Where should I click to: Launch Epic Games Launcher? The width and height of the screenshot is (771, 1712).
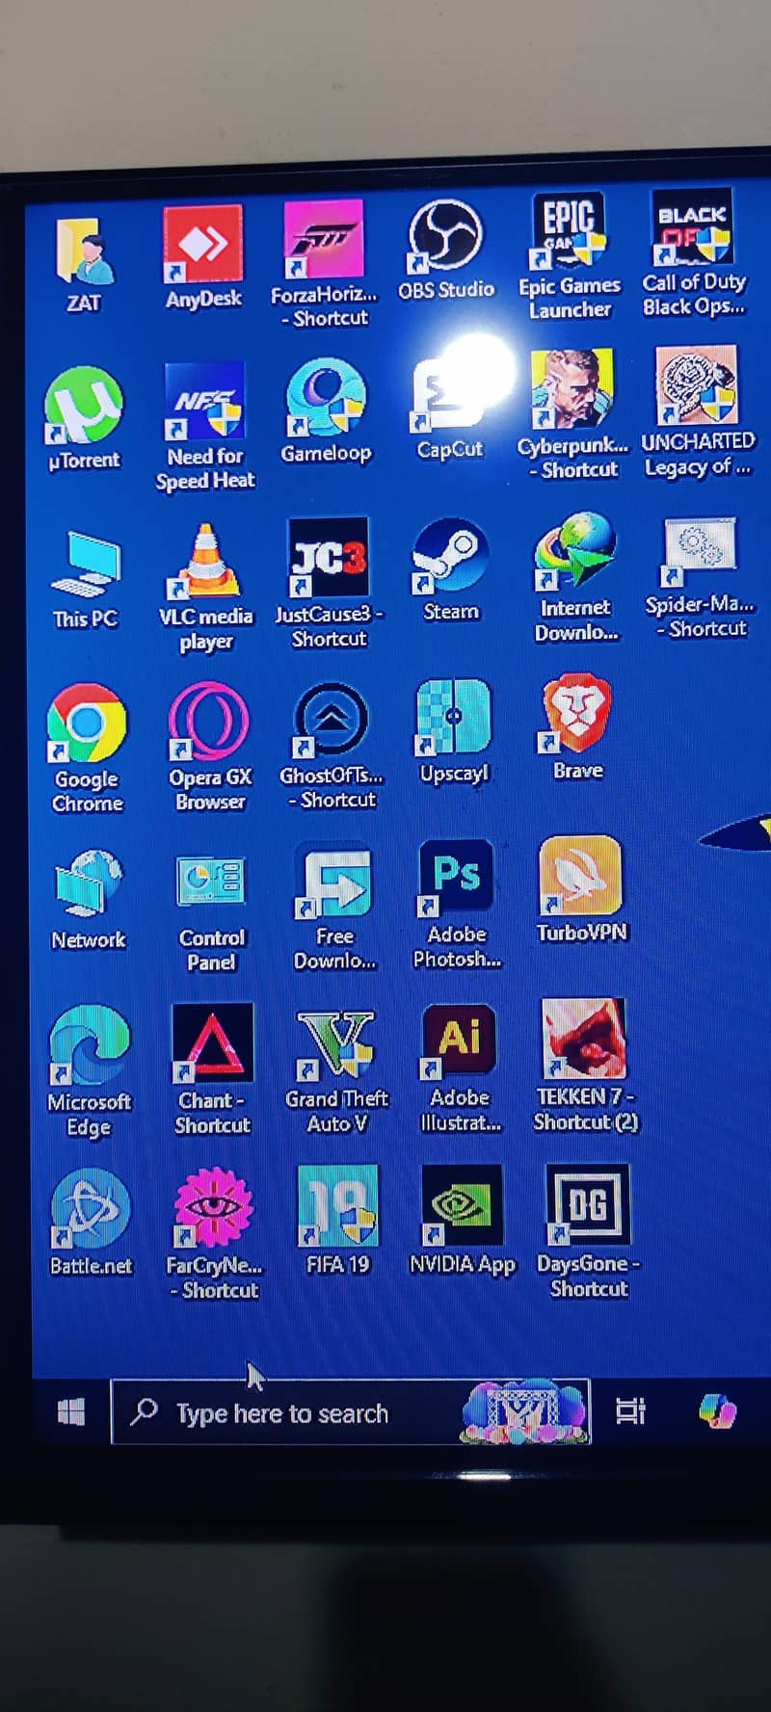569,231
